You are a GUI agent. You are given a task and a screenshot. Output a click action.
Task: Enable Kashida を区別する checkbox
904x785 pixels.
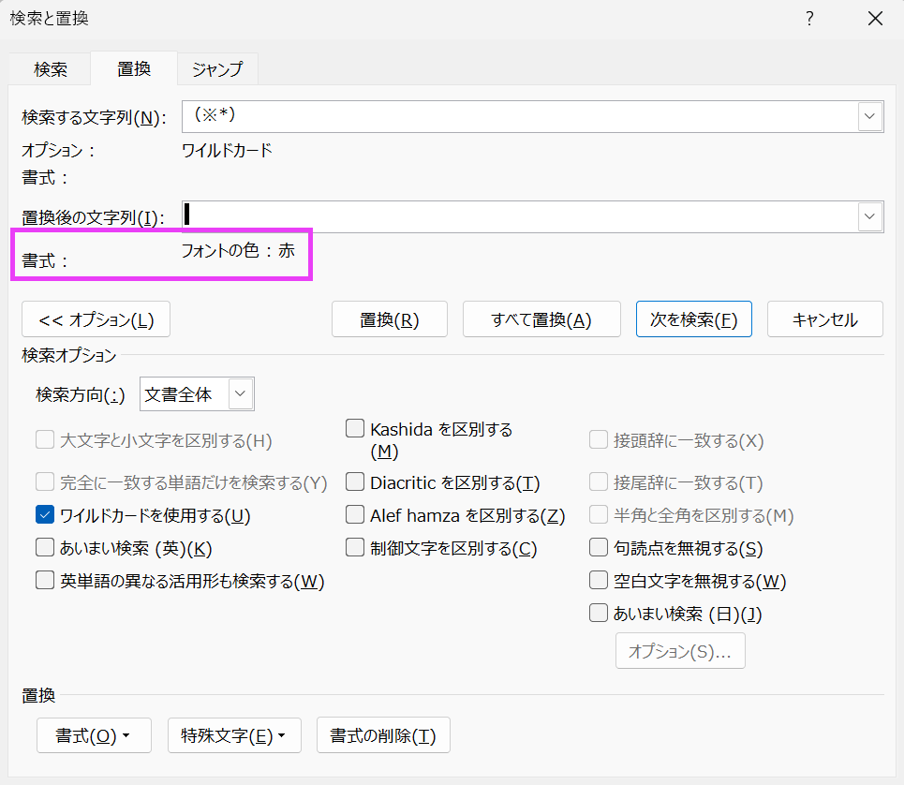(355, 429)
